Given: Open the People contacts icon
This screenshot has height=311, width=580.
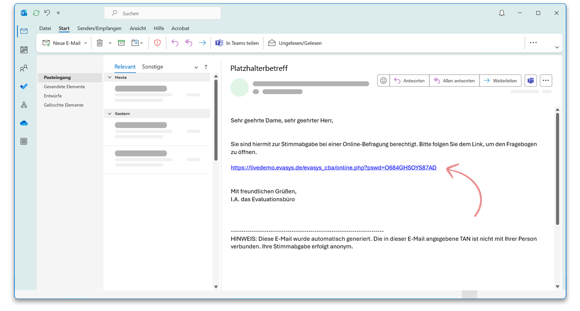Looking at the screenshot, I should pos(24,68).
